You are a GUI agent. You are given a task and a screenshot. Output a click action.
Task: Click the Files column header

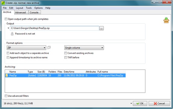(x=60, y=72)
